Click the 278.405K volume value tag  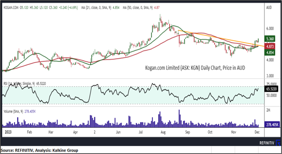[x=272, y=124]
